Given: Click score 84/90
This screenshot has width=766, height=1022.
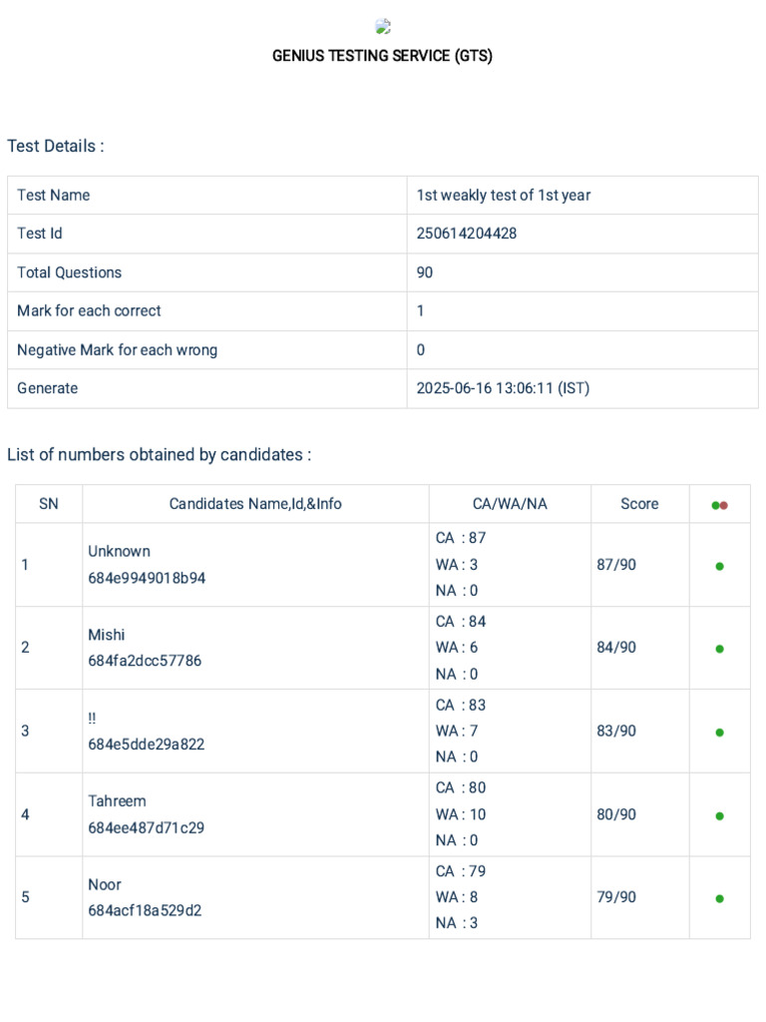Looking at the screenshot, I should pos(616,647).
